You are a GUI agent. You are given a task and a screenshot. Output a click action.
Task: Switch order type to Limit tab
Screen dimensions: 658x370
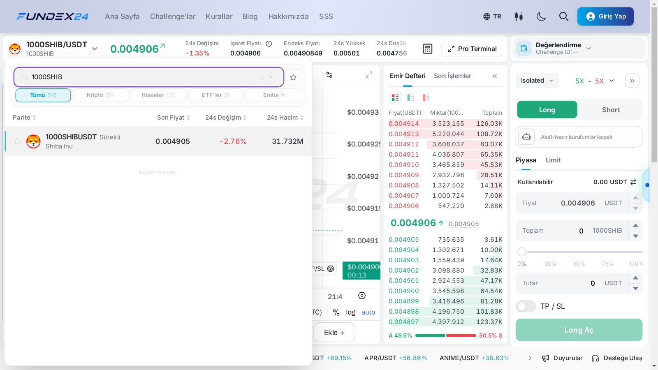pyautogui.click(x=553, y=160)
